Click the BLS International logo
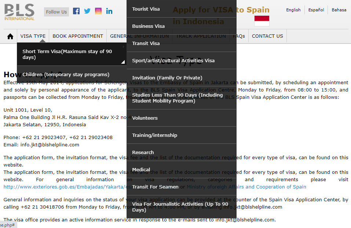 tap(19, 12)
